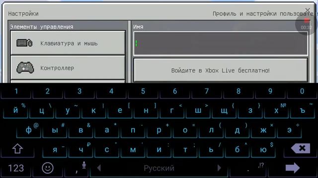
Task: Tap the т letter key
Action: (x=185, y=149)
